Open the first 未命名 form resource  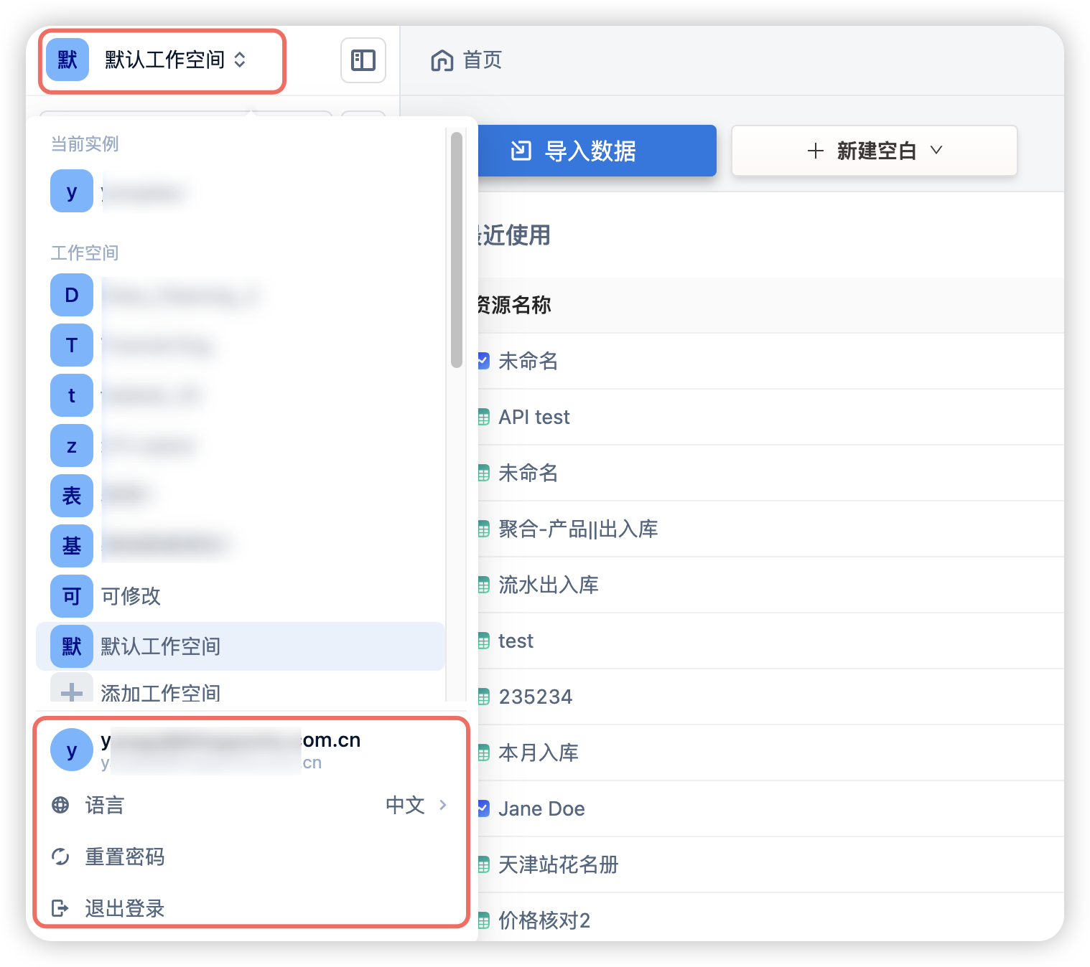coord(528,361)
